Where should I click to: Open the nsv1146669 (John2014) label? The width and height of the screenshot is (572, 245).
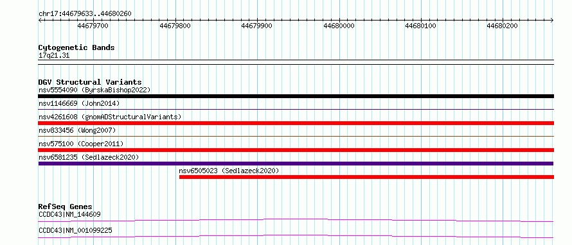tap(79, 103)
